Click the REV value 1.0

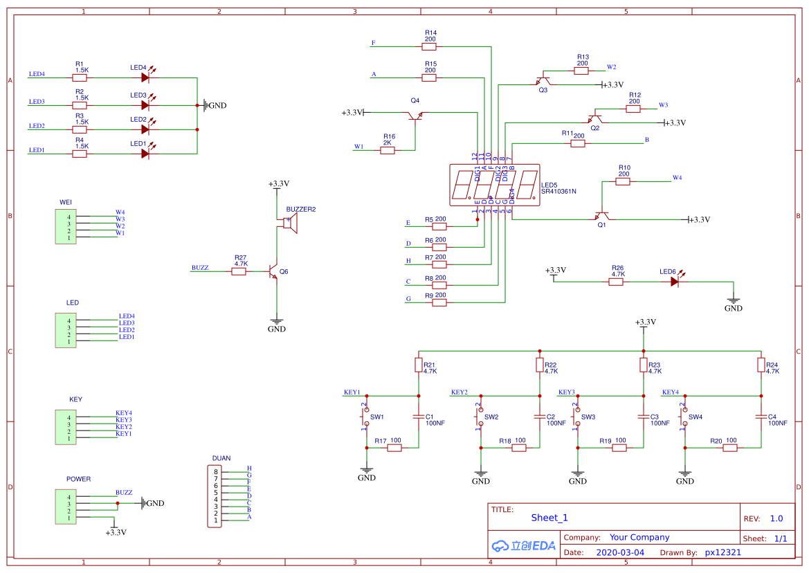tap(776, 519)
